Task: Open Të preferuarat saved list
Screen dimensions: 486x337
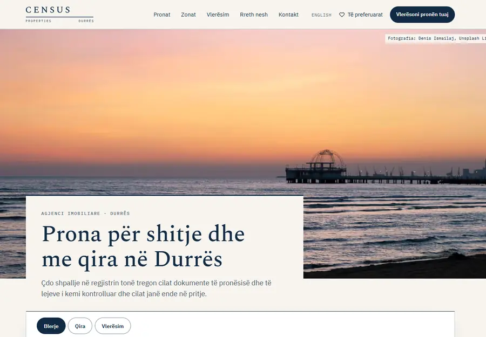Action: pyautogui.click(x=361, y=15)
